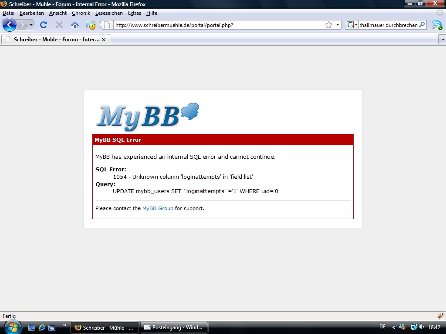Open the bookmarks folder toolbar icon
Screen dimensions: 446x334
(91, 25)
